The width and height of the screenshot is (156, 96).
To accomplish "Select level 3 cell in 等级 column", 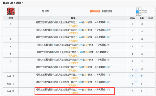I will (11, 39).
